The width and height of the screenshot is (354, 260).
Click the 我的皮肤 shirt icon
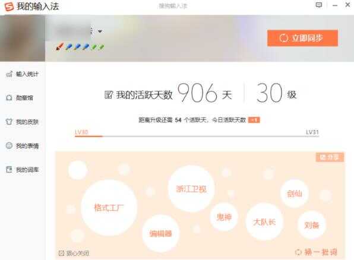pyautogui.click(x=9, y=122)
